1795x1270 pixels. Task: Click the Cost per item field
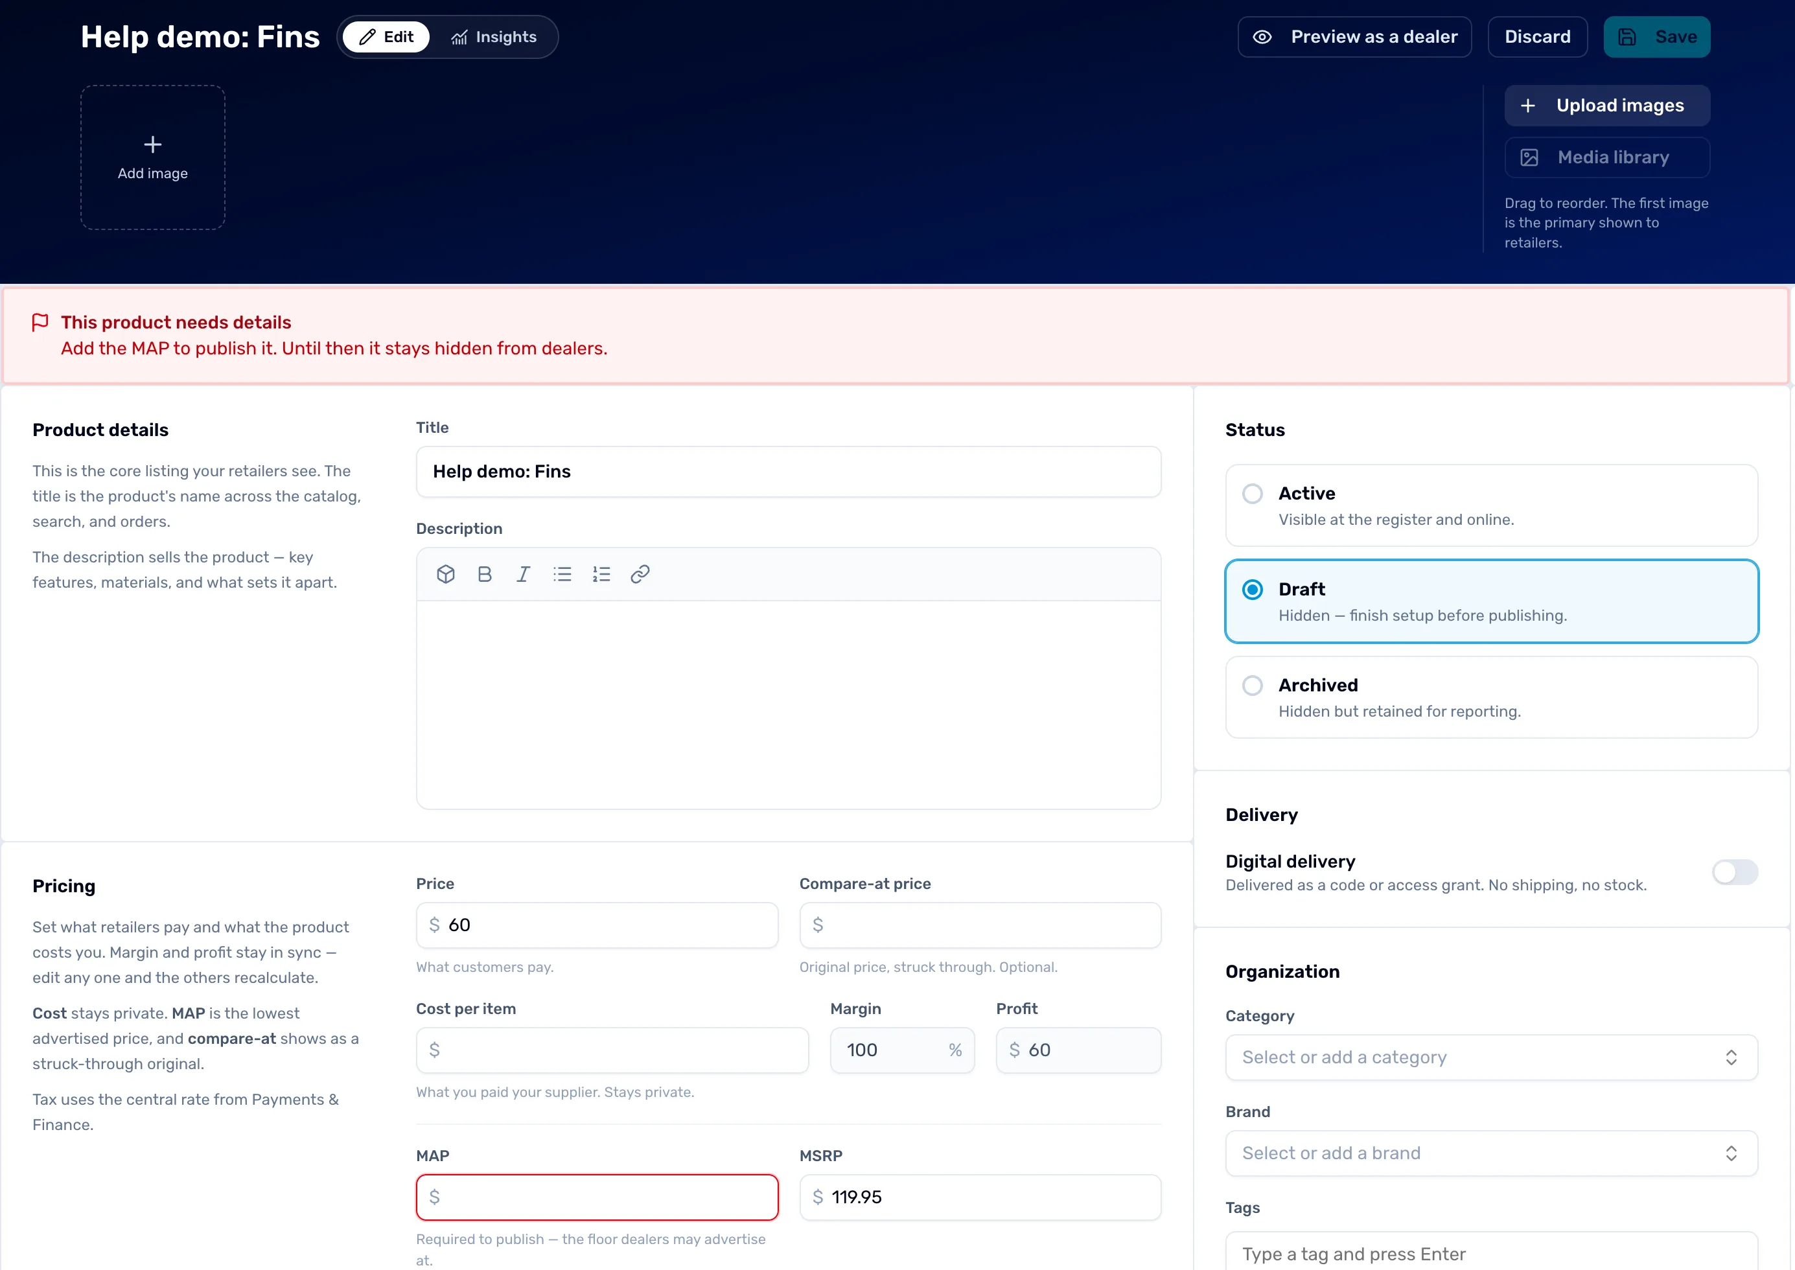612,1050
